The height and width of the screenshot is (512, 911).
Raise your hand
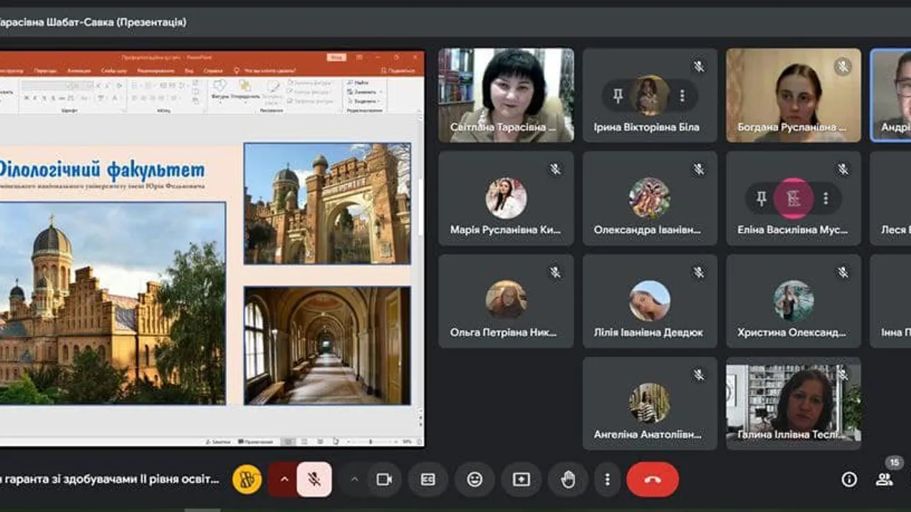pos(568,480)
